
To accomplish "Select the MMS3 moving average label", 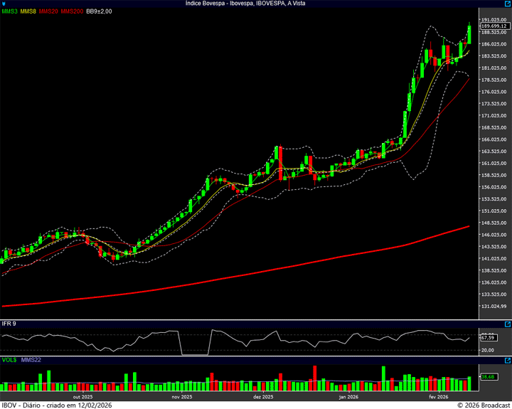I will pyautogui.click(x=10, y=11).
